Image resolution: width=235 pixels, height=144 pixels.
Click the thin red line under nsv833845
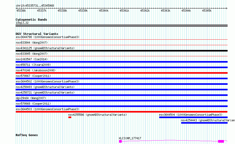[121, 56]
